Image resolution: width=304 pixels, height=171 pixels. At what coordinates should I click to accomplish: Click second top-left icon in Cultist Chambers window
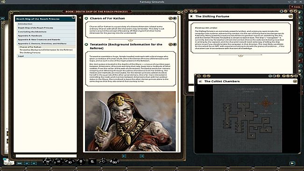205,76
